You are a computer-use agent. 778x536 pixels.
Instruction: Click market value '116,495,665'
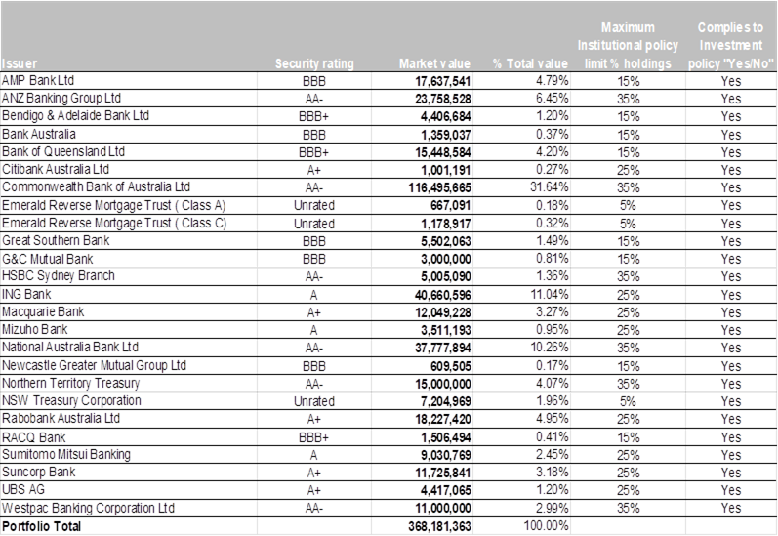pos(439,188)
